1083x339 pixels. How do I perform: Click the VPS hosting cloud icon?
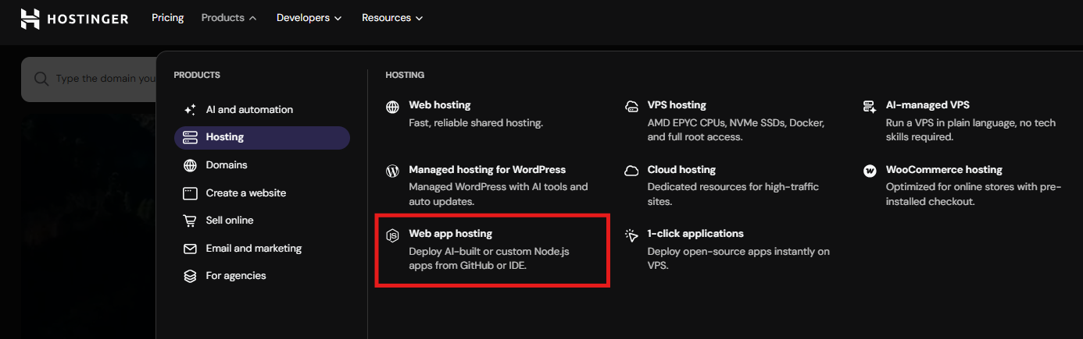632,106
